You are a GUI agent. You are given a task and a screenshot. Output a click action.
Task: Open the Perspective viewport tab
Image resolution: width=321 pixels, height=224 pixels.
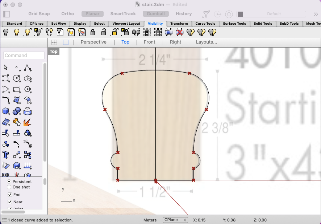click(x=93, y=42)
